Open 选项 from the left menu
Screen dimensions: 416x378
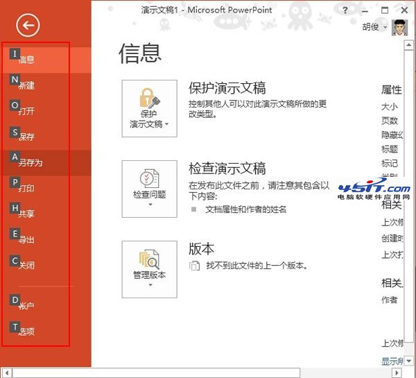click(28, 332)
